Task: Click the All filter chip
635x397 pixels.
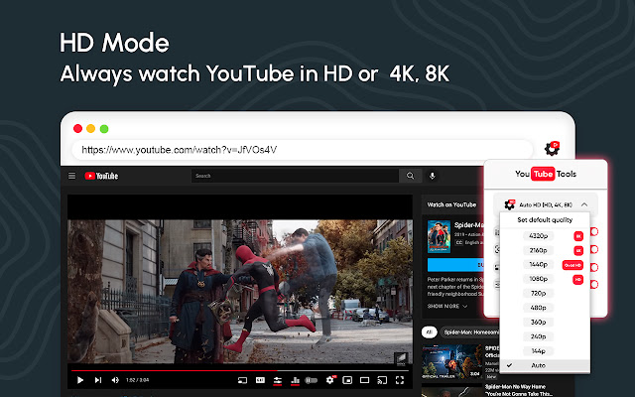Action: coord(429,332)
